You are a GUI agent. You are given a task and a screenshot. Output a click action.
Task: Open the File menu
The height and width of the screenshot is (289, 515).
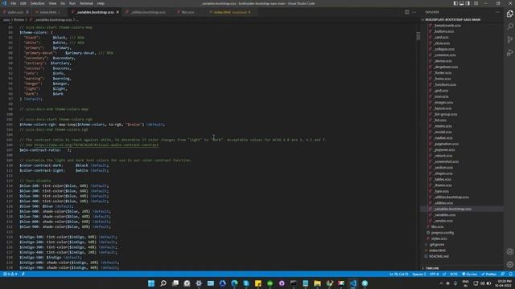13,3
